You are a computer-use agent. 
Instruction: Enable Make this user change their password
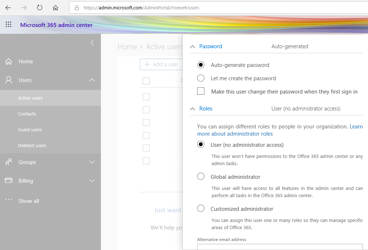pos(201,91)
